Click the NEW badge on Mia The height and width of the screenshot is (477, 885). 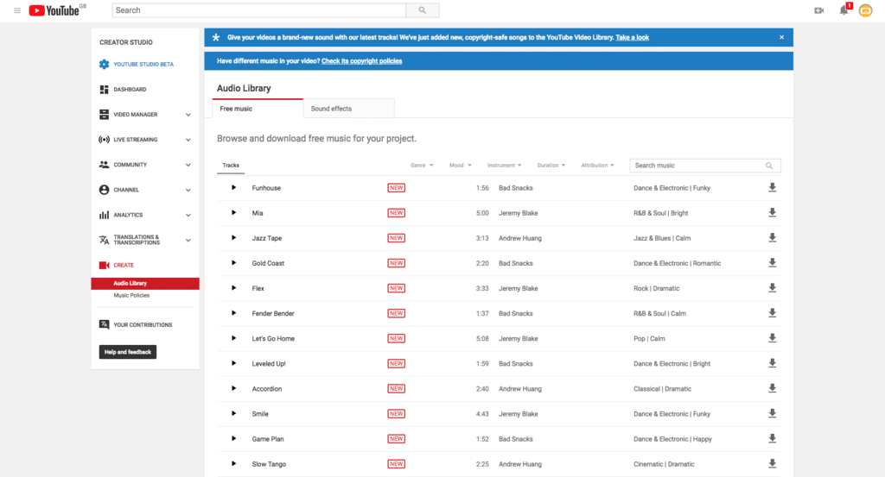pyautogui.click(x=396, y=213)
